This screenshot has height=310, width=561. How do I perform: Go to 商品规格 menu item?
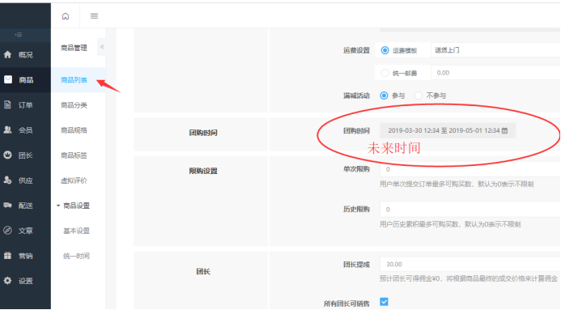[74, 130]
